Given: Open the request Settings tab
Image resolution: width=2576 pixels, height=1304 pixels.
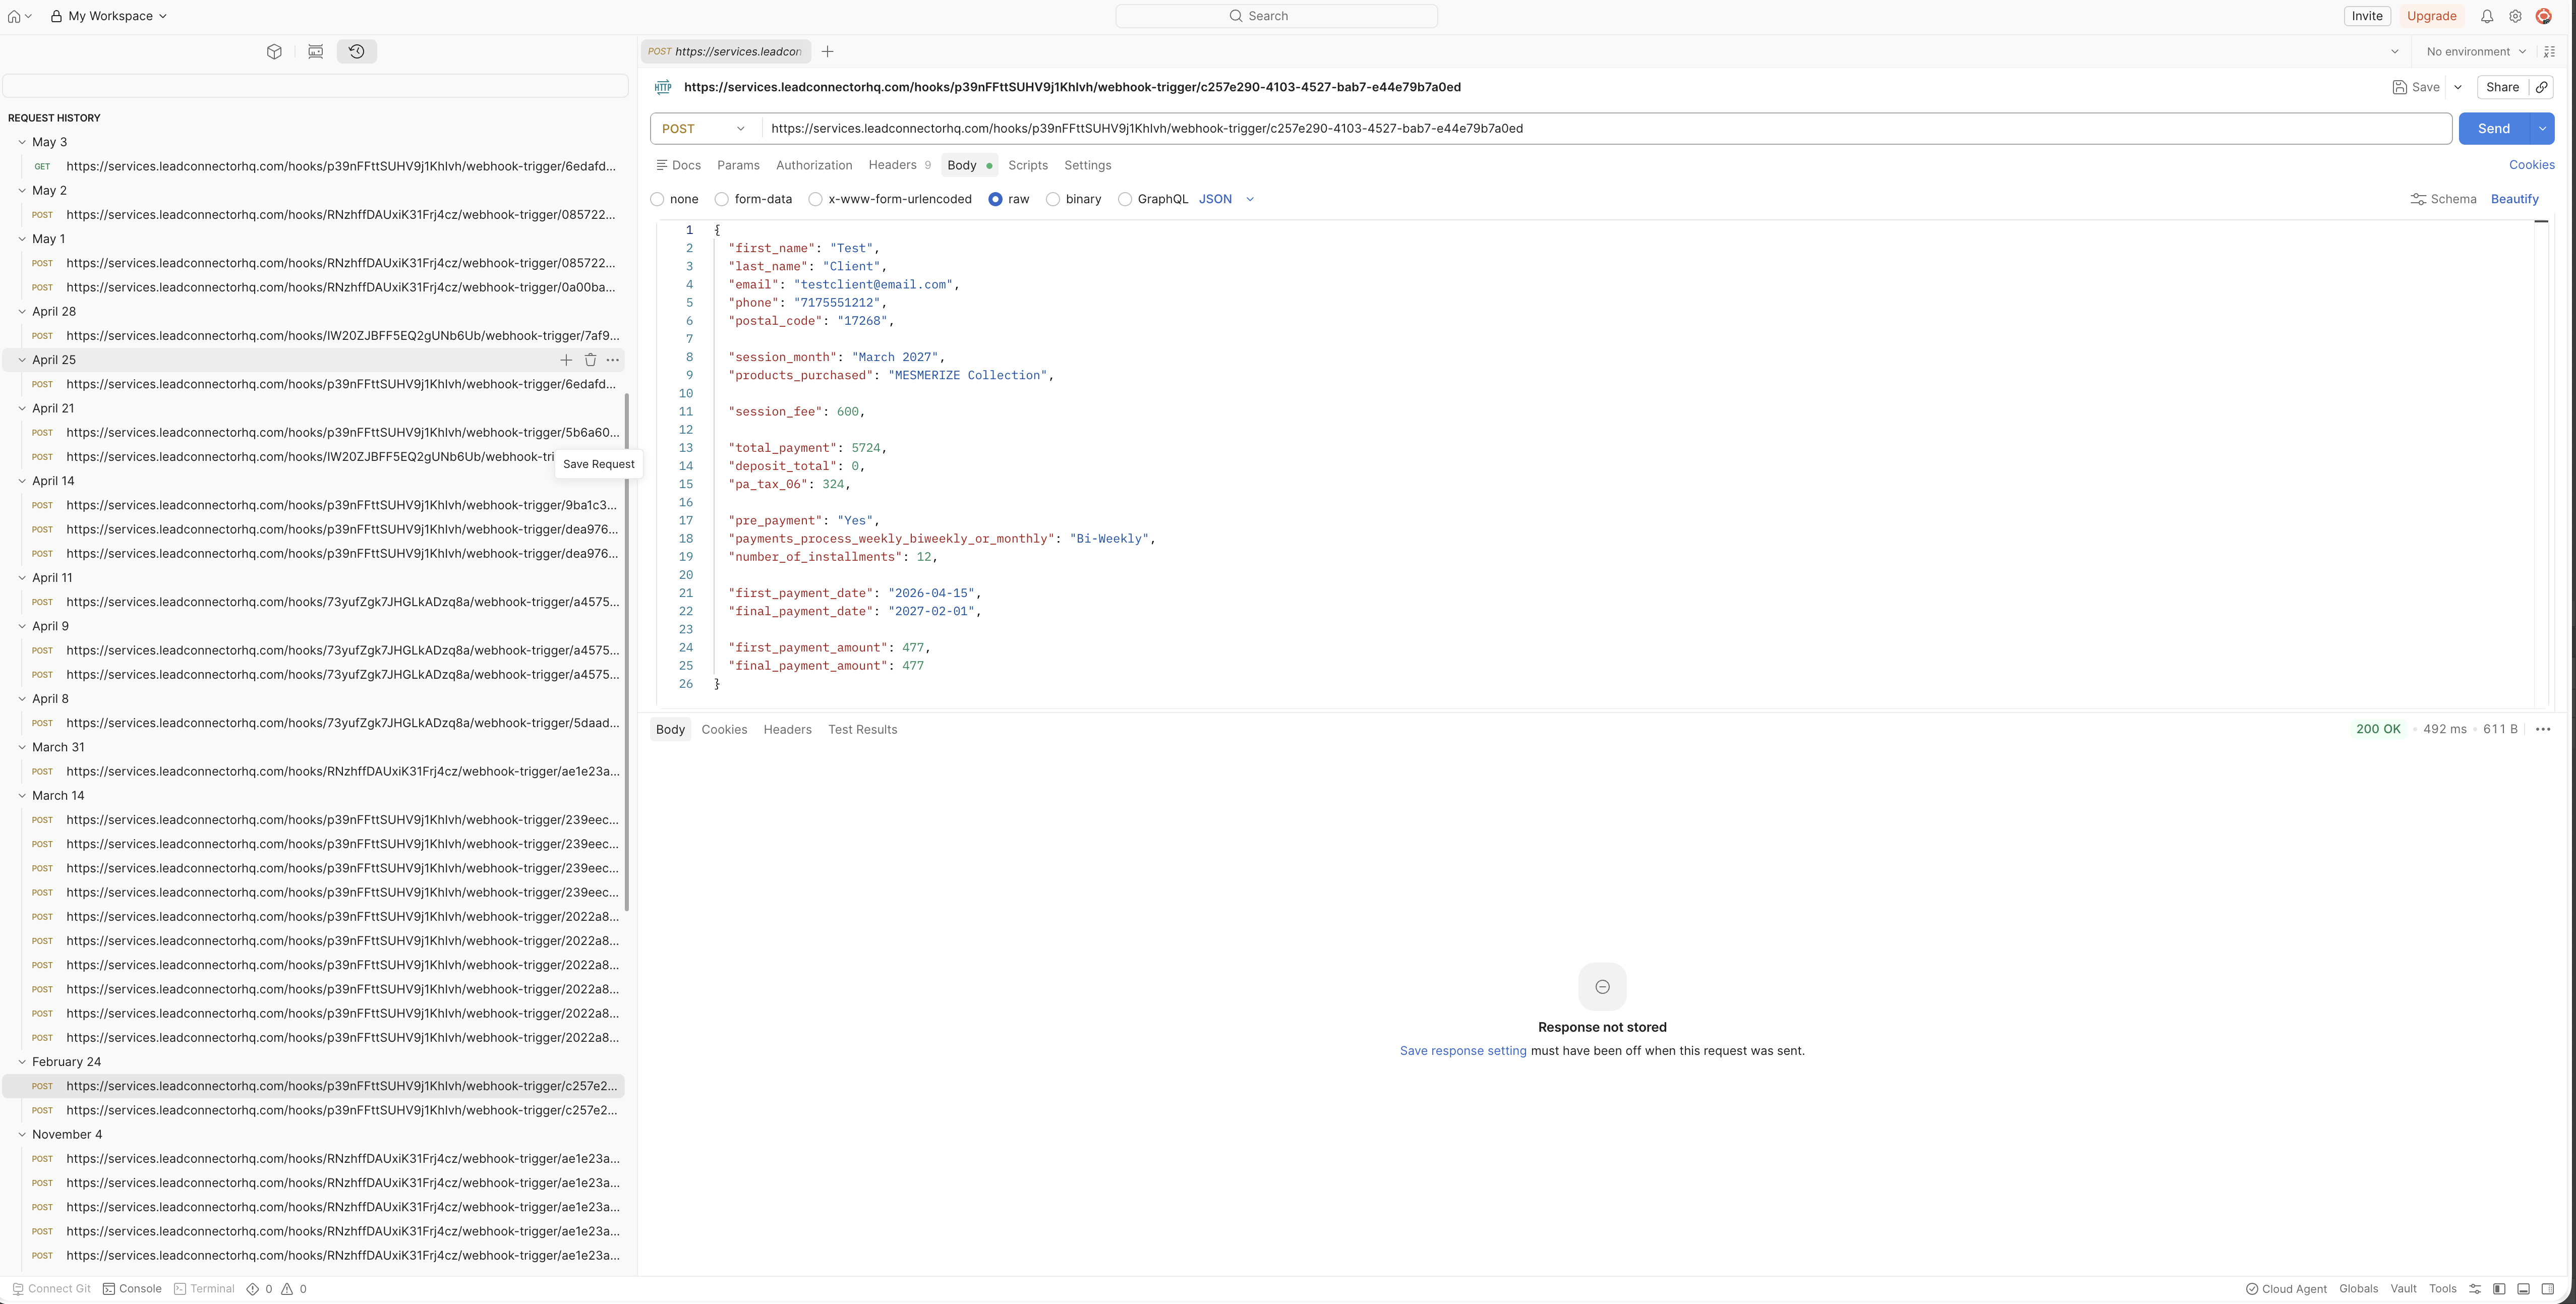Looking at the screenshot, I should (1088, 166).
